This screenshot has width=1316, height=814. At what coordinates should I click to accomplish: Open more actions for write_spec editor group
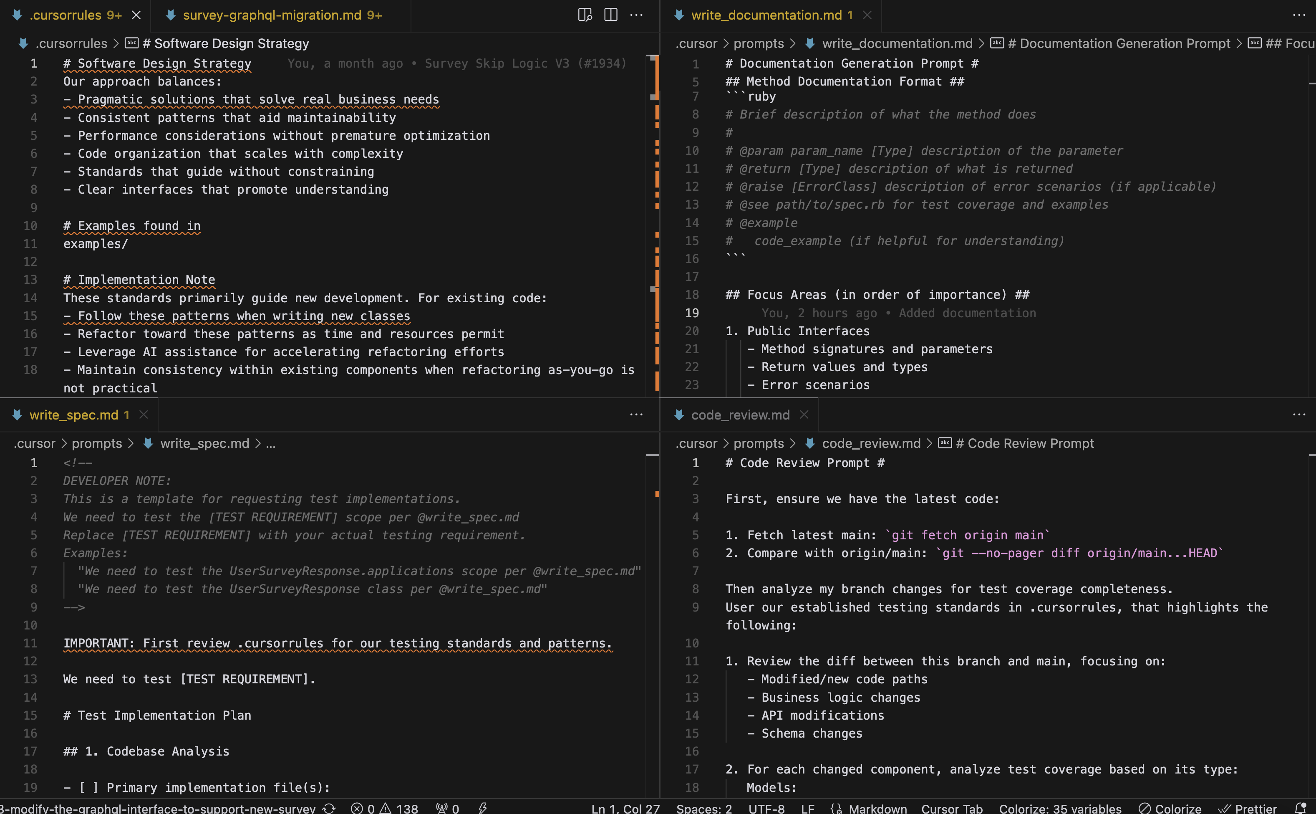636,415
